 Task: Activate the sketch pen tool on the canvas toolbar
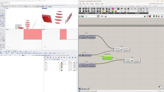[106, 16]
